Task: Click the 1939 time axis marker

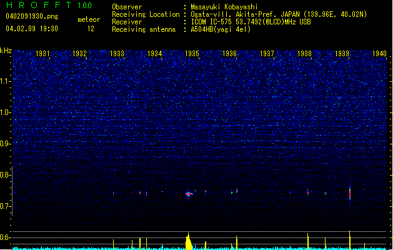Action: point(342,54)
